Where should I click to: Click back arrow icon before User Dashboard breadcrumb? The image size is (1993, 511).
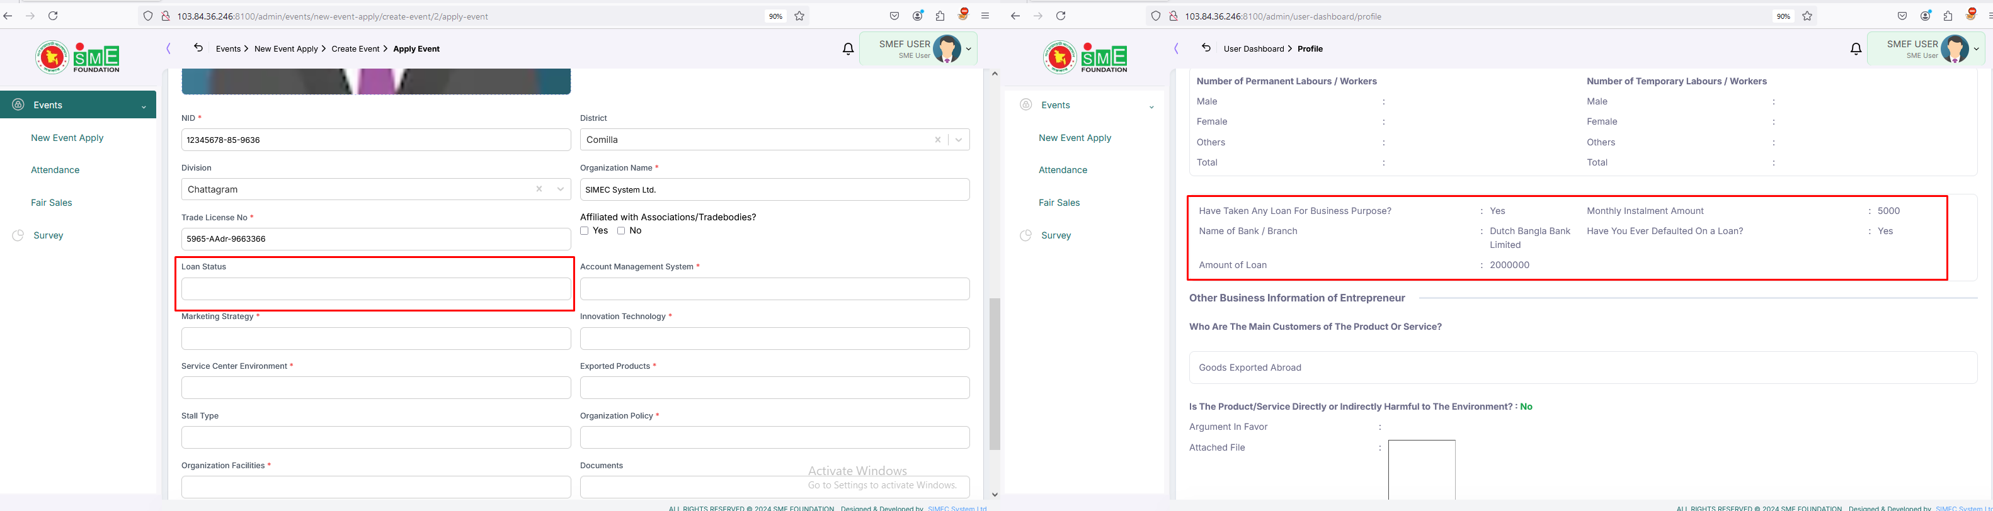pyautogui.click(x=1206, y=48)
